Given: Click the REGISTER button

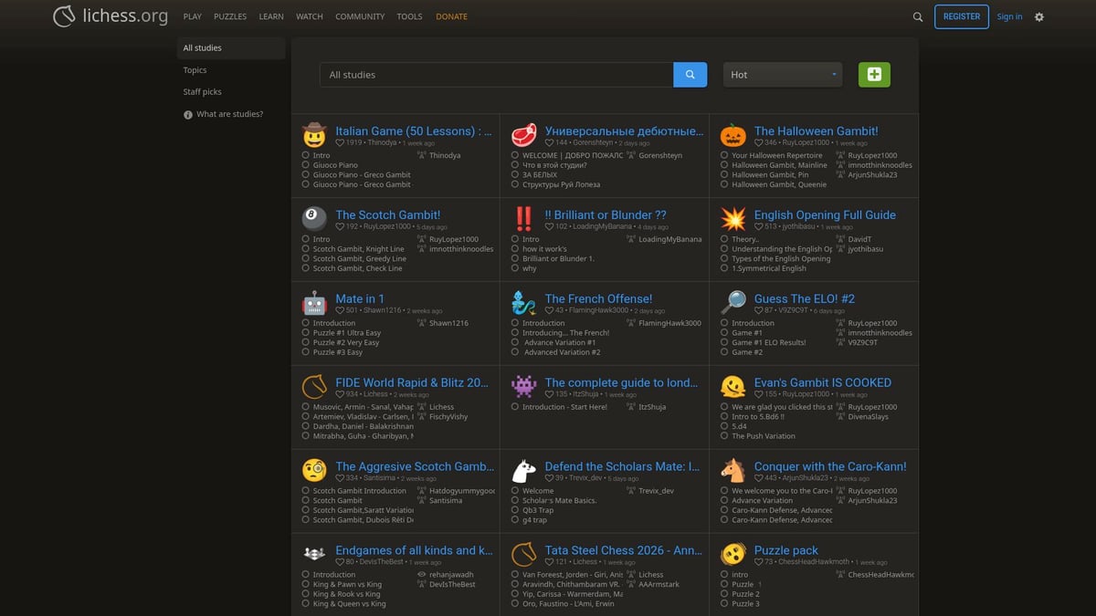Looking at the screenshot, I should [961, 16].
